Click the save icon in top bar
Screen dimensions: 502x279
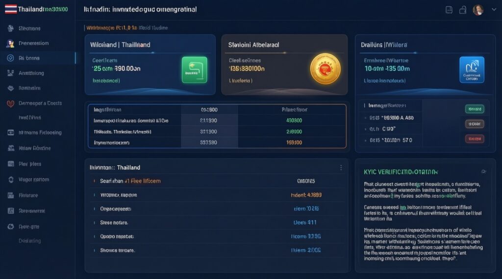[x=449, y=10]
